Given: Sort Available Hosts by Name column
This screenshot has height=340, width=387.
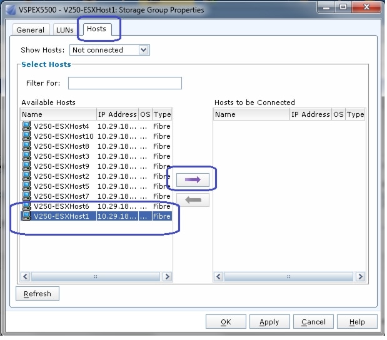Looking at the screenshot, I should pyautogui.click(x=59, y=114).
